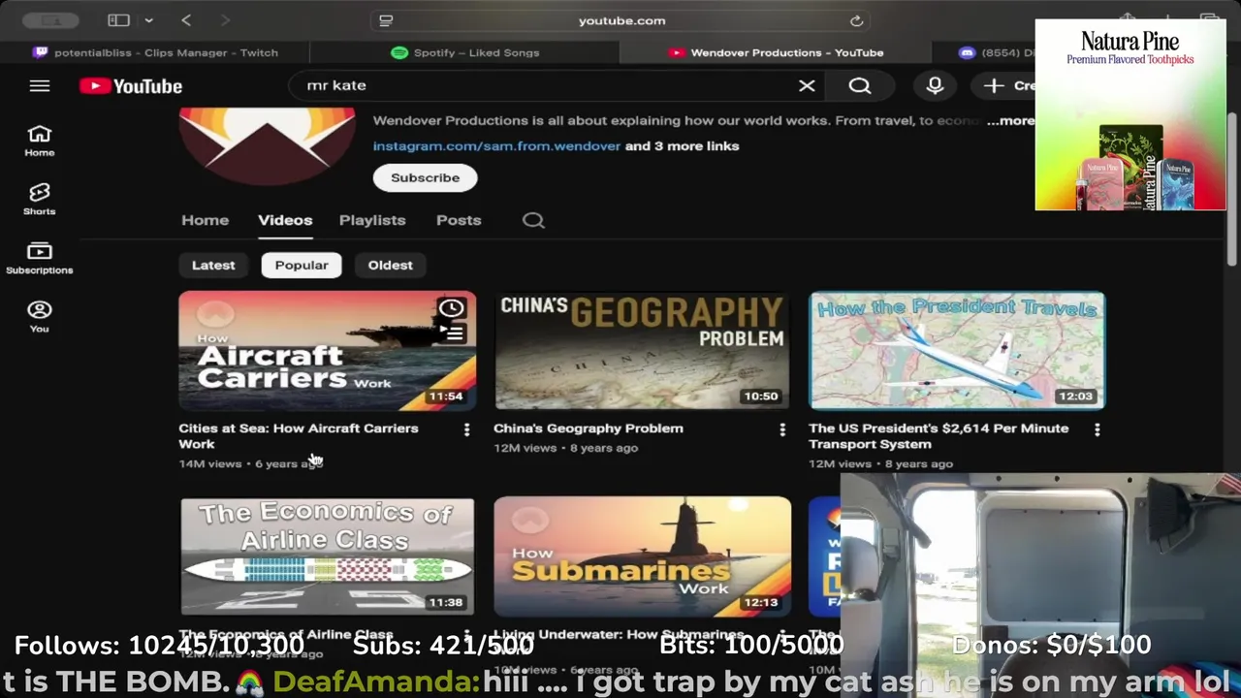Switch to the Discord browser tab
Screen dimensions: 1241x698
[x=984, y=52]
